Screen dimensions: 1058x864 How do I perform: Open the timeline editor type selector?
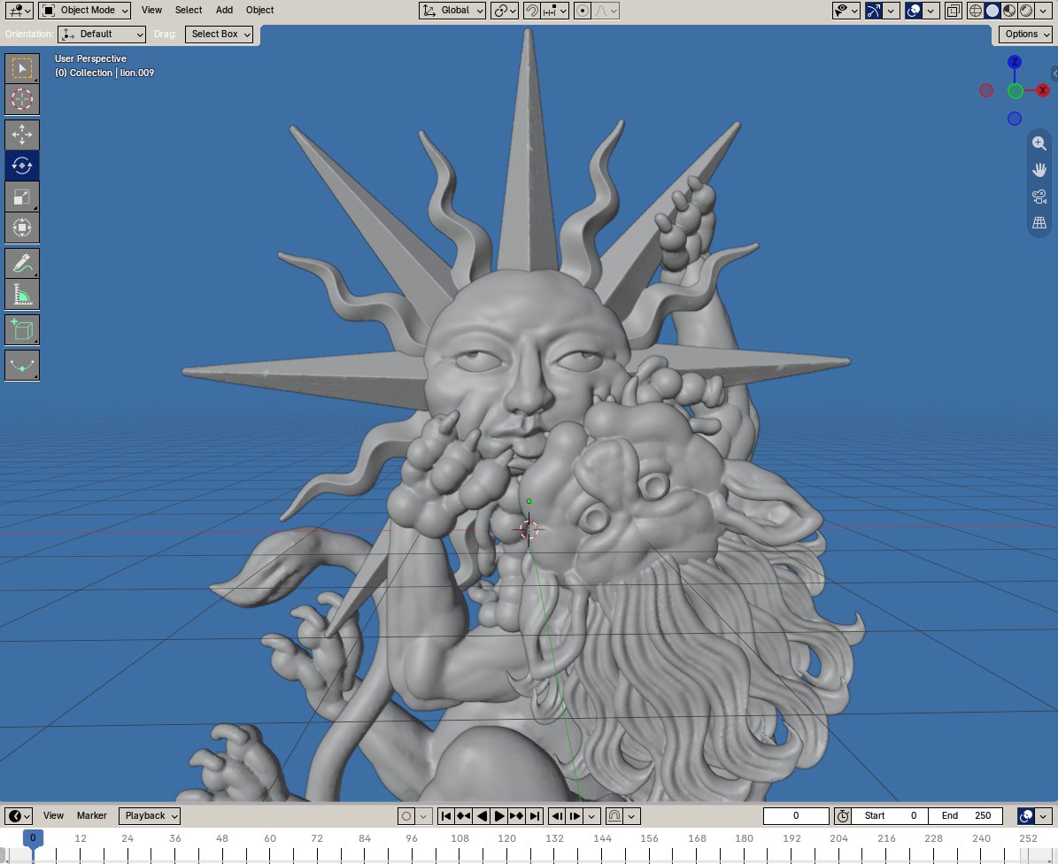click(x=19, y=815)
